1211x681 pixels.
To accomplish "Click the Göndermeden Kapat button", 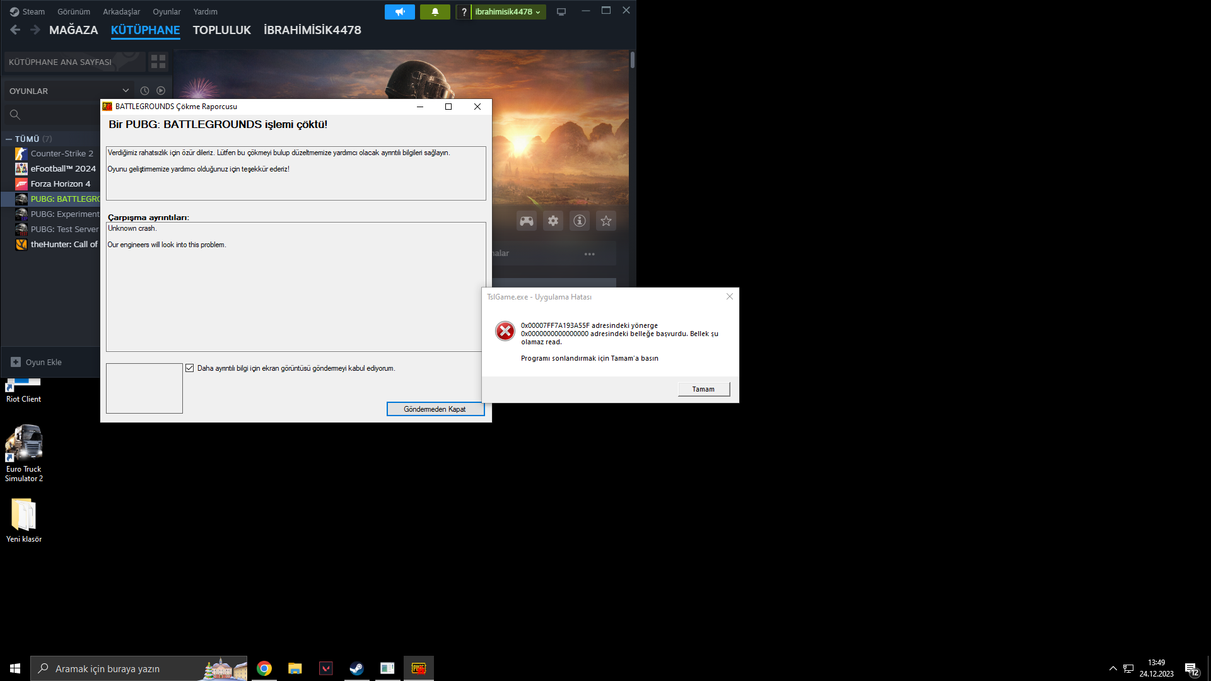I will click(435, 409).
